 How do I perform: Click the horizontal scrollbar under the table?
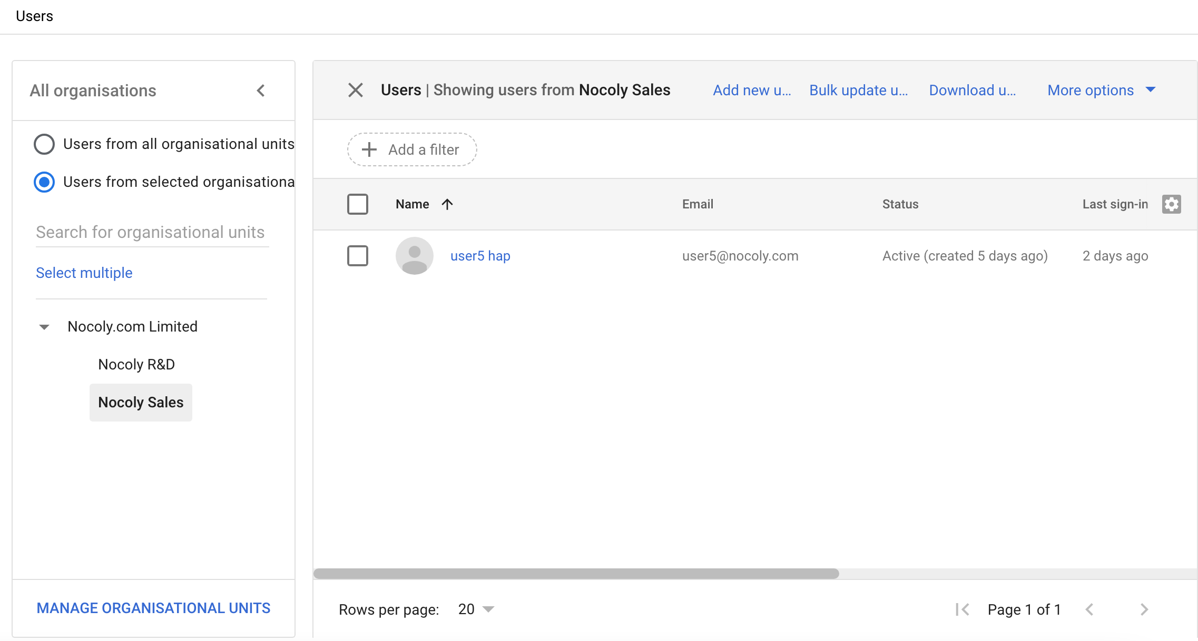pyautogui.click(x=576, y=574)
